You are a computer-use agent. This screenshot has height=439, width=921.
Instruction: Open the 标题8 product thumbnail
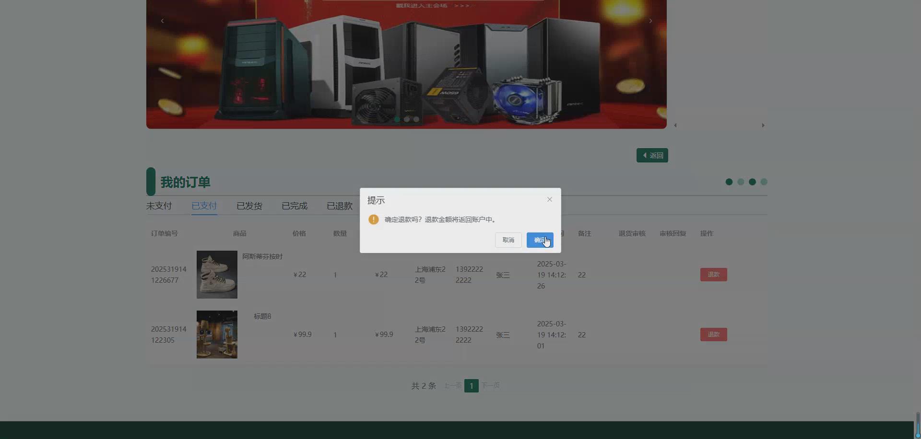click(x=217, y=335)
